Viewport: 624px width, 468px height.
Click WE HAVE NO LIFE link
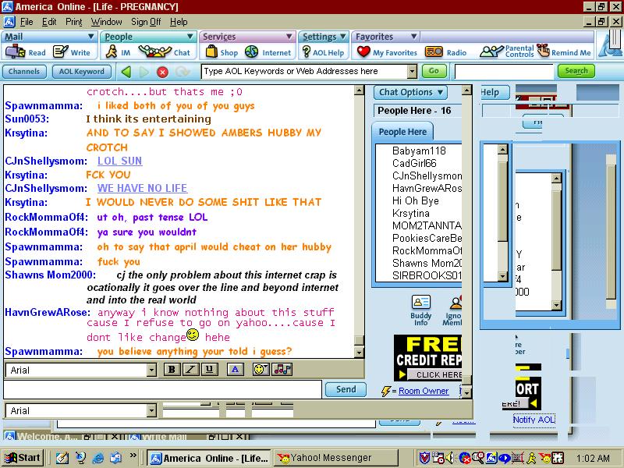pyautogui.click(x=142, y=188)
